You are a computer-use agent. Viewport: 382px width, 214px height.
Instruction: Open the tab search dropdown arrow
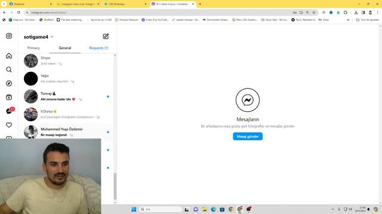4,4
